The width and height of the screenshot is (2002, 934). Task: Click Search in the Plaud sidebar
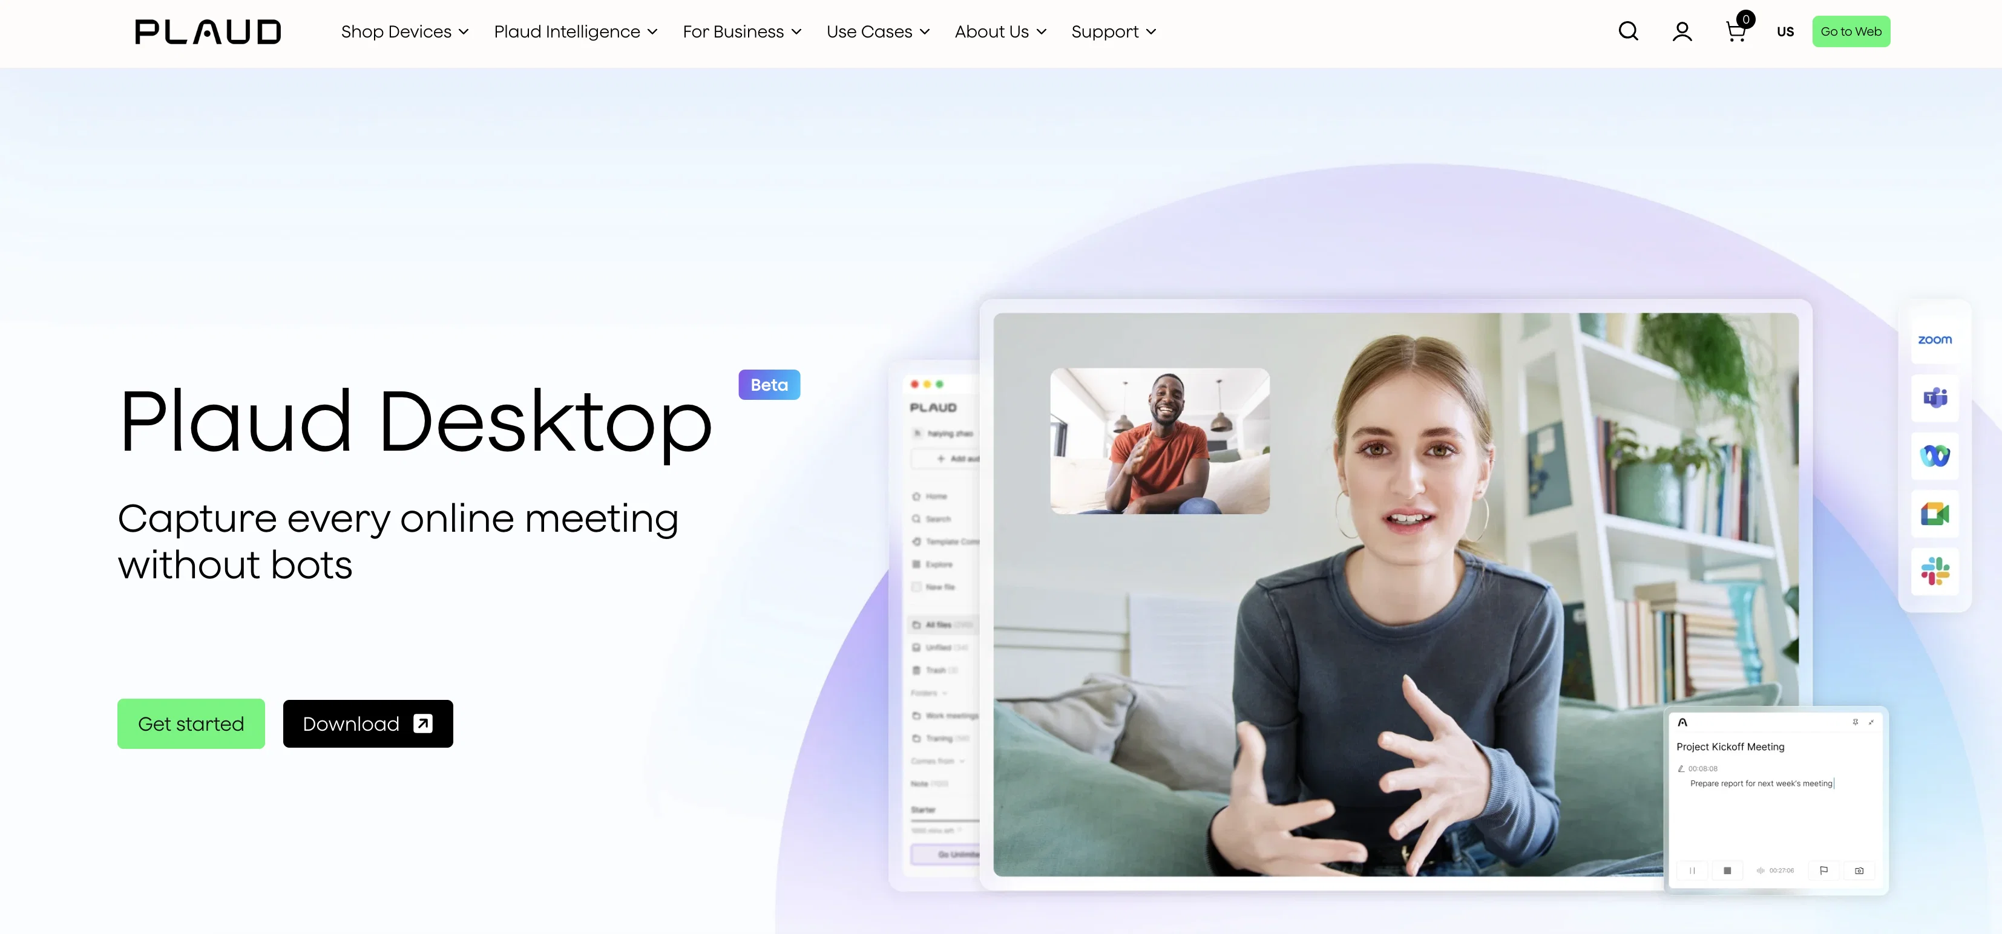[x=932, y=518]
